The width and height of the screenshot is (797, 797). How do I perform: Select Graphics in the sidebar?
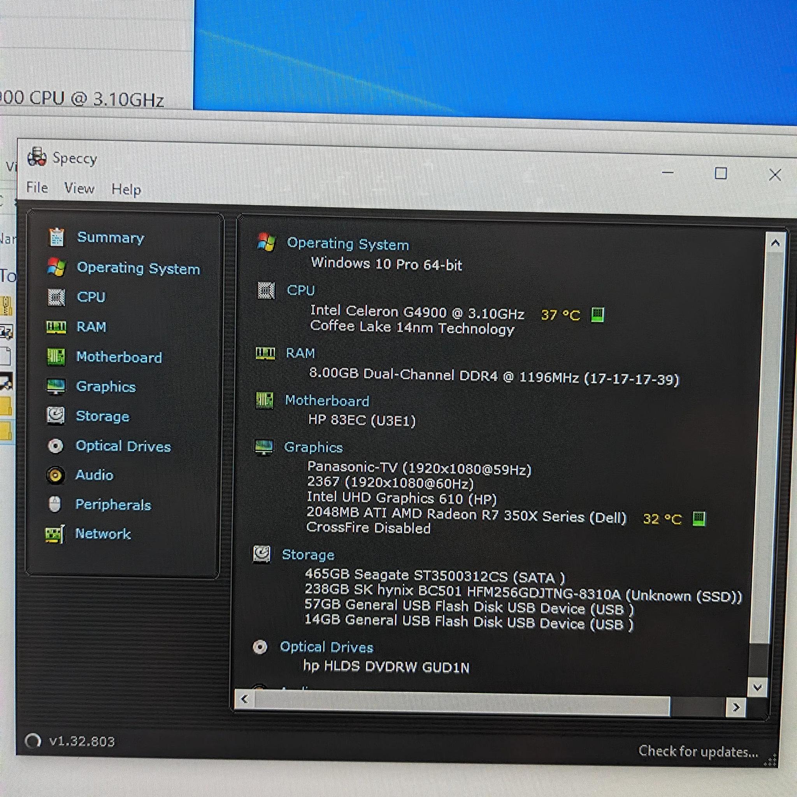tap(106, 387)
